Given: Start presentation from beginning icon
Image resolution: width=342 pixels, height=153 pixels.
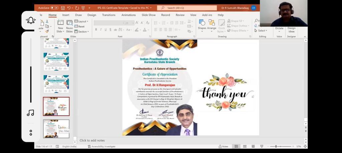Looking at the screenshot, I should pos(83,8).
